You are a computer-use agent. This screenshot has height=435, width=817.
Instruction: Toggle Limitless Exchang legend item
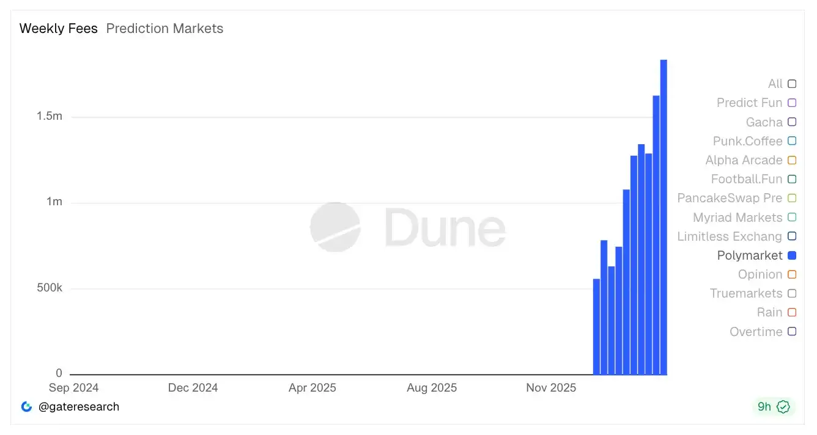tap(729, 237)
